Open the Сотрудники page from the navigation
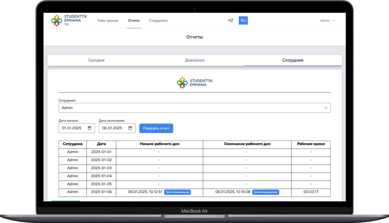The width and height of the screenshot is (389, 223). point(158,20)
